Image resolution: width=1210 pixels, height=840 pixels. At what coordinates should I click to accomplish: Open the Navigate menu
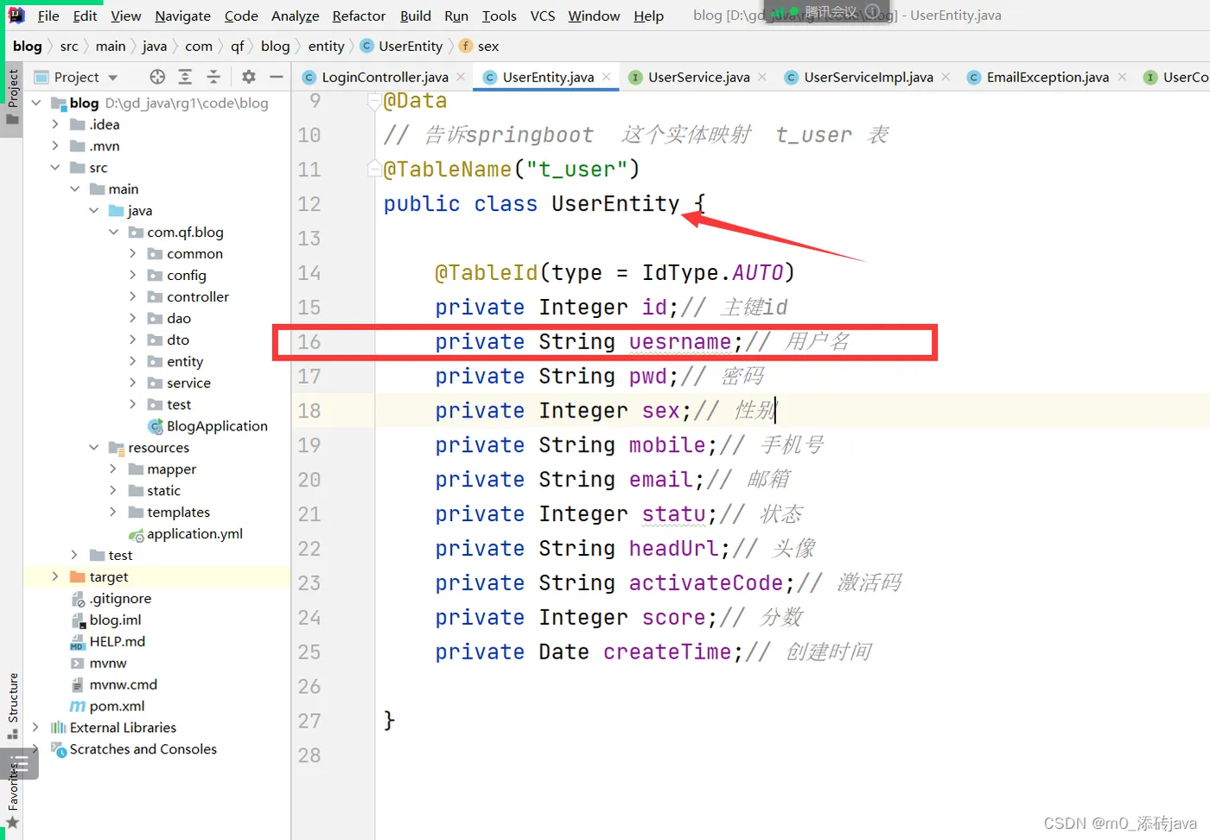[182, 16]
